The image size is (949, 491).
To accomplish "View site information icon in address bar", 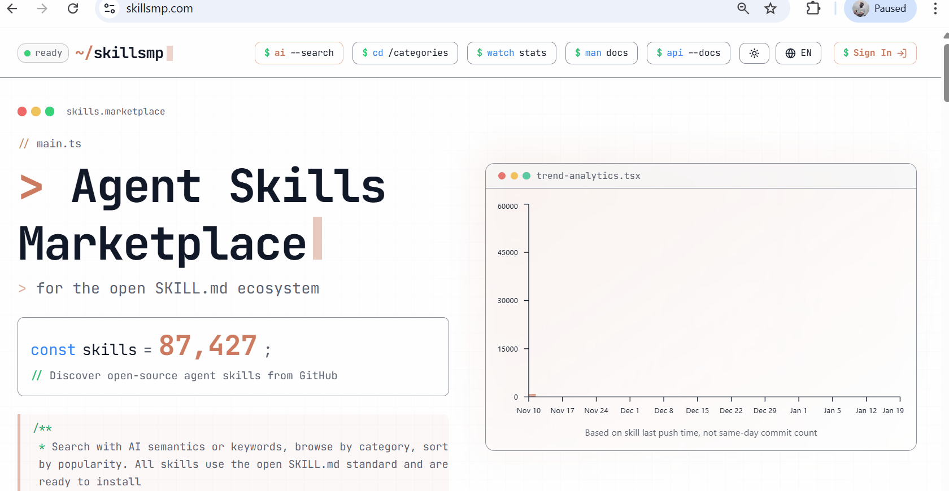I will point(110,8).
